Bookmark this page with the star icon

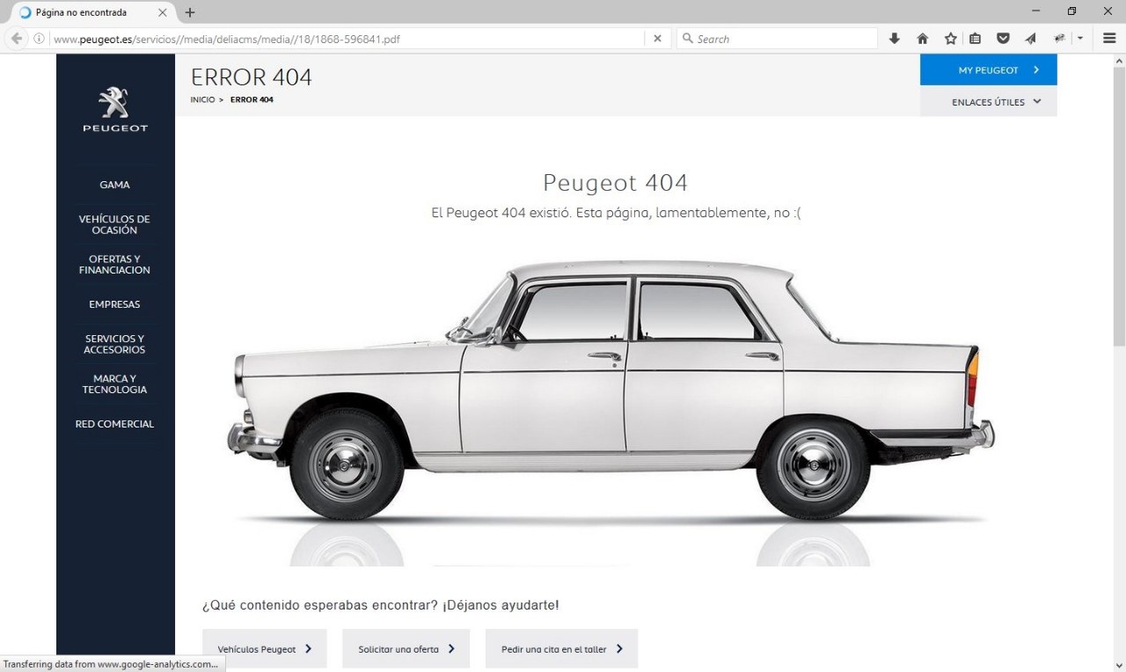(x=950, y=39)
